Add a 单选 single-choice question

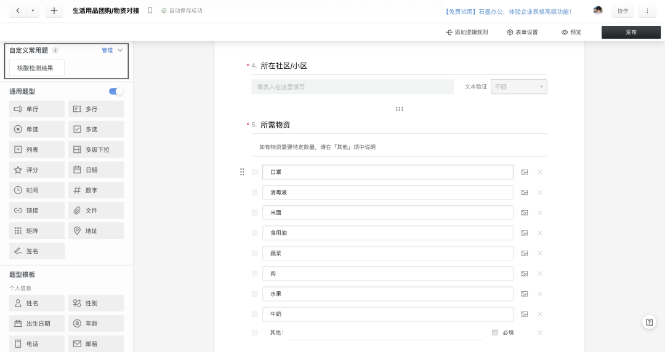coord(37,129)
